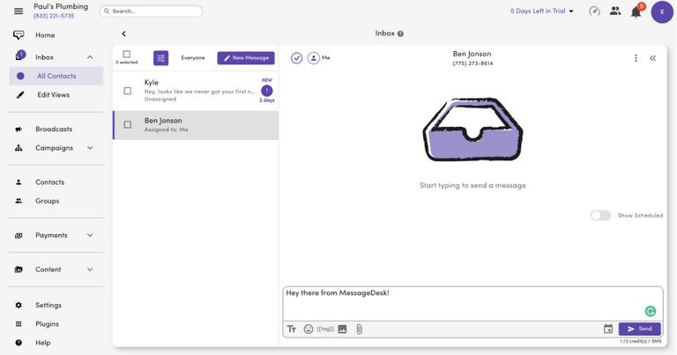
Task: Check the Ben Jonson conversation checkbox
Action: pos(127,125)
